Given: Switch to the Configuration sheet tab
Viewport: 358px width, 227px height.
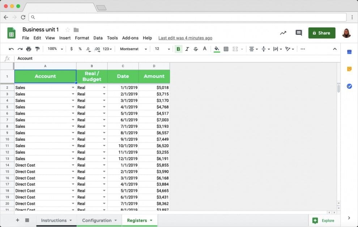Looking at the screenshot, I should tap(99, 220).
